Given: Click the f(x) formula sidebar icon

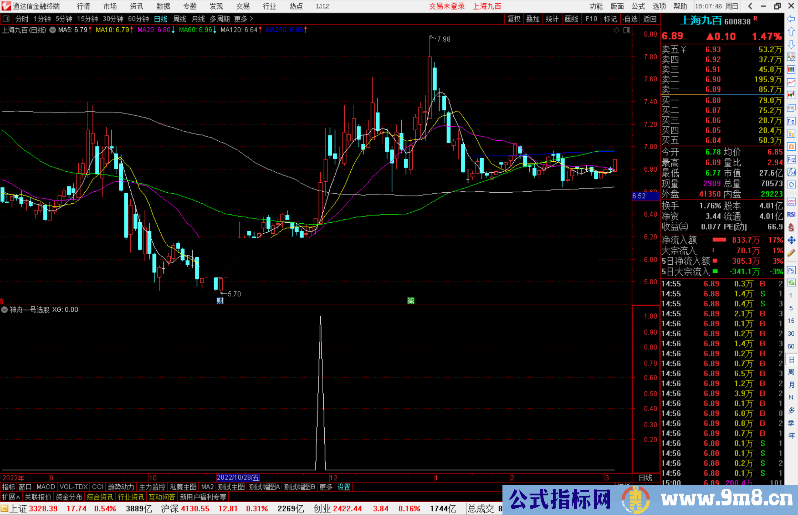Looking at the screenshot, I should coord(791,172).
